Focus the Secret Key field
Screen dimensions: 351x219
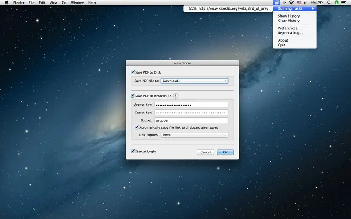(191, 113)
